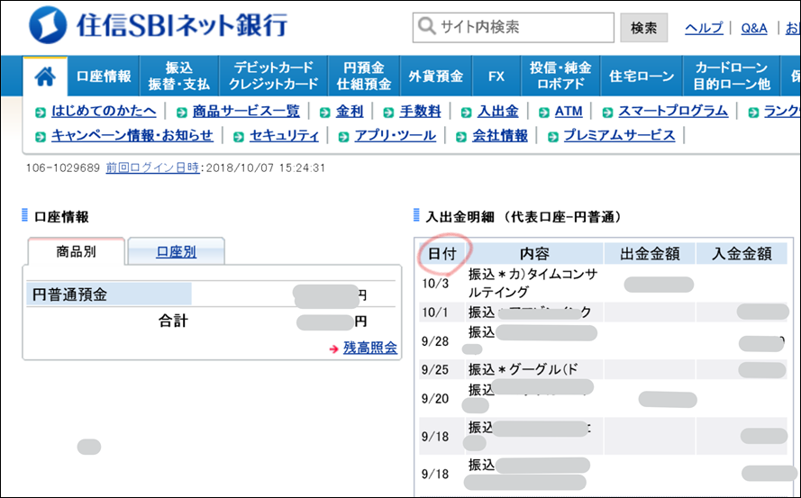Click the magnifier icon in search box

click(x=426, y=26)
